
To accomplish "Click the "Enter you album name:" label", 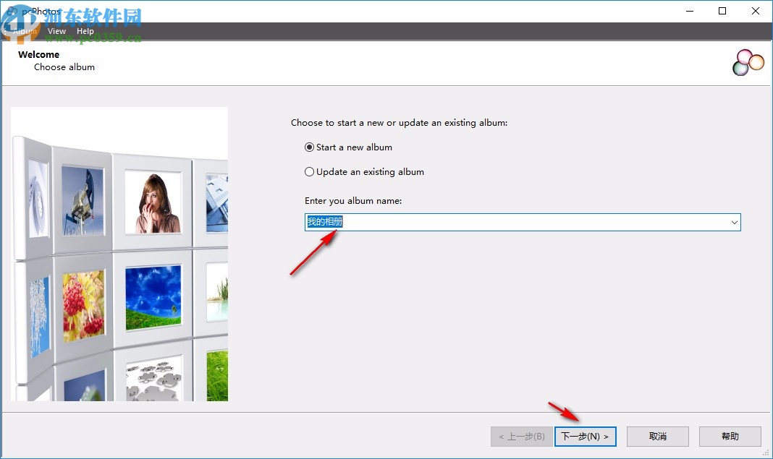I will pos(353,201).
